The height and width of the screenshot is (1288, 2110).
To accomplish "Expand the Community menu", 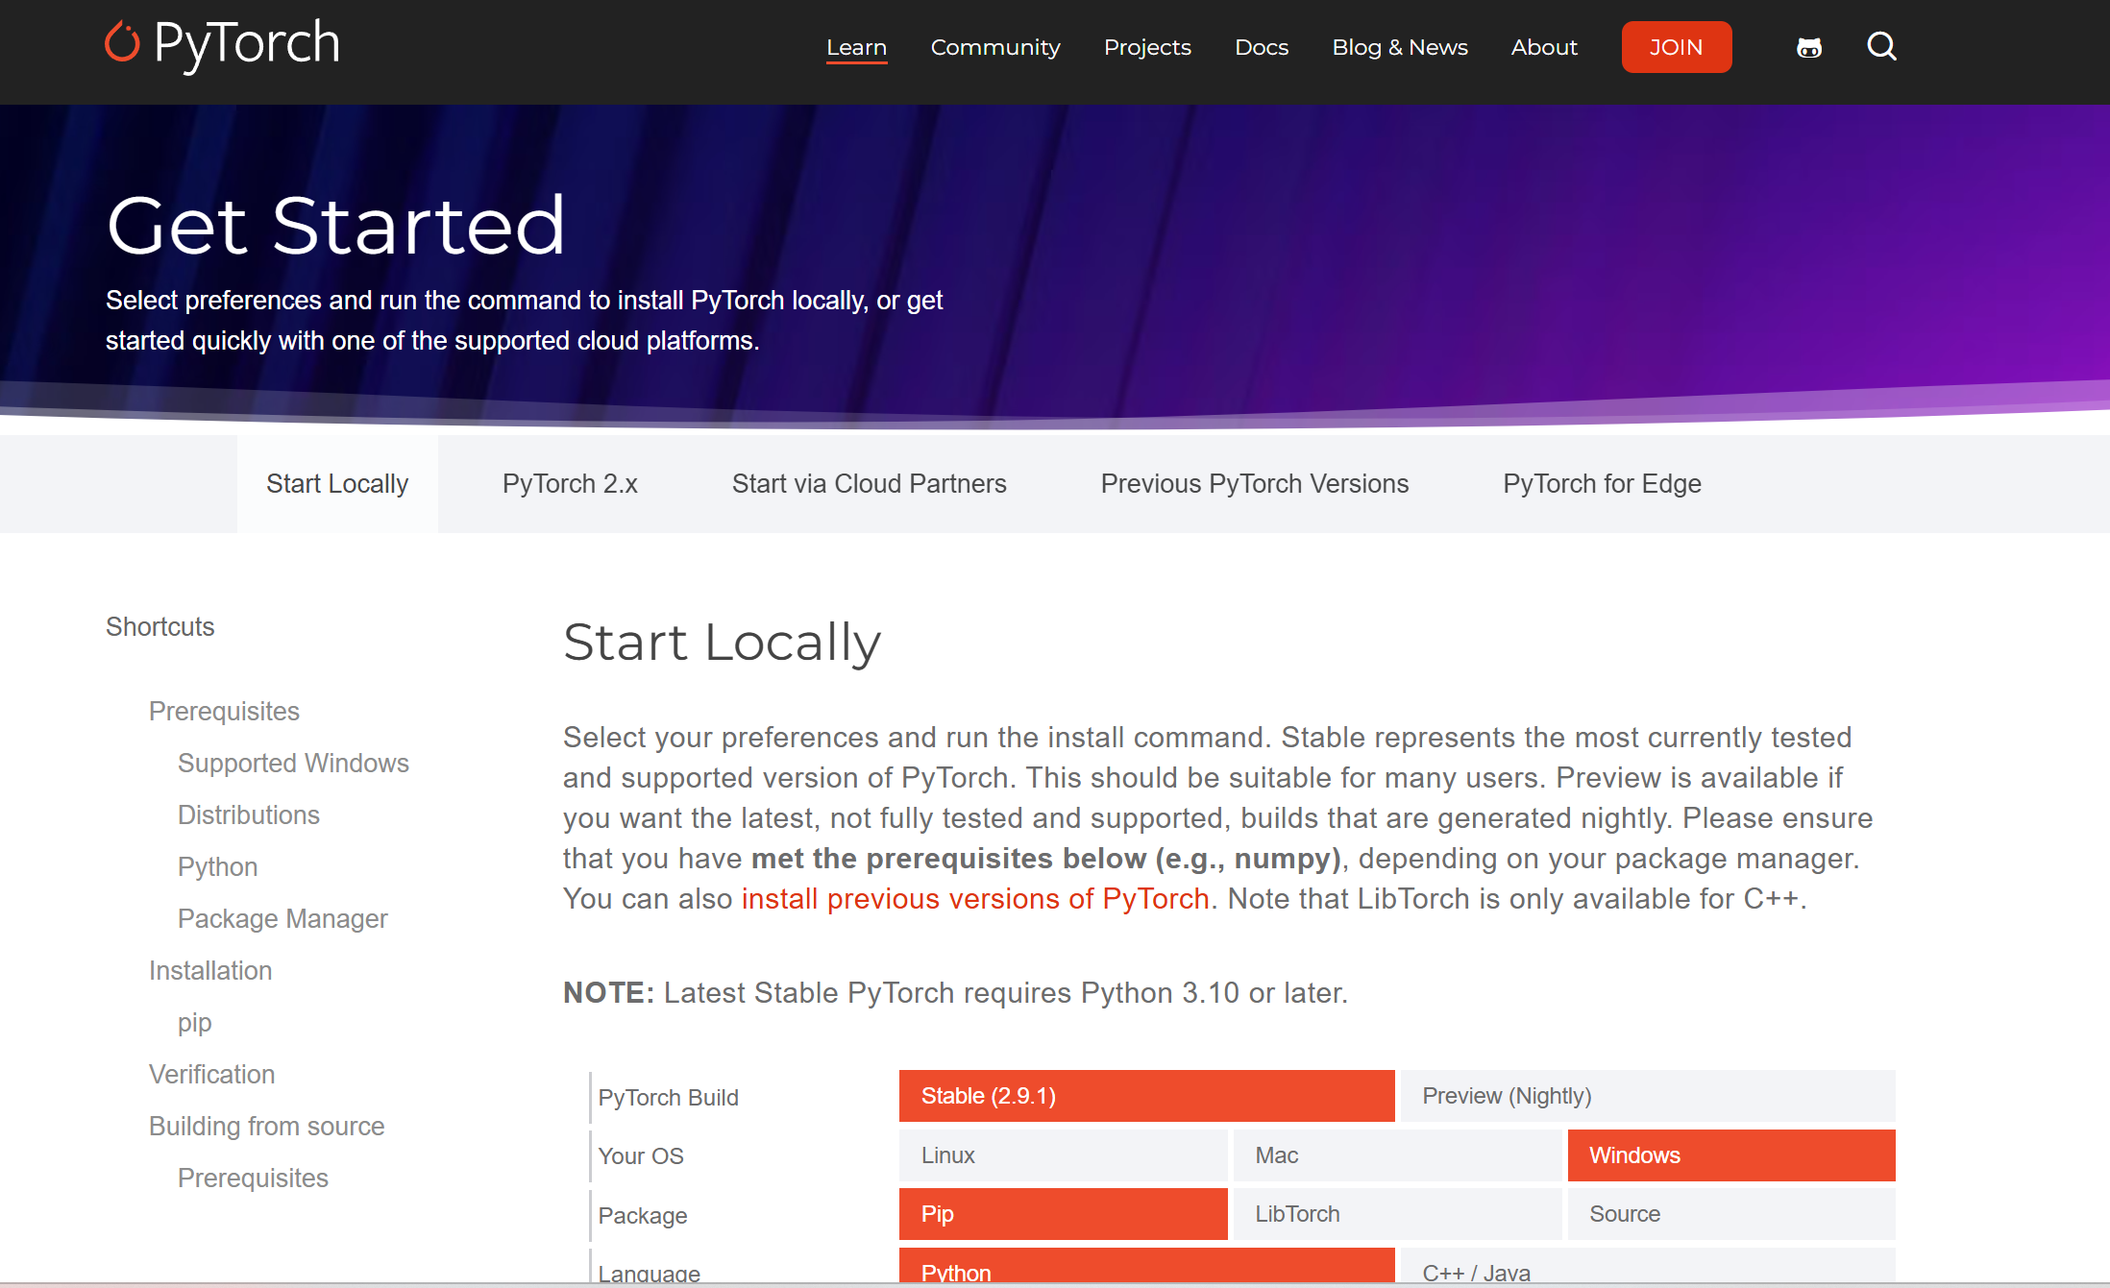I will pos(995,47).
